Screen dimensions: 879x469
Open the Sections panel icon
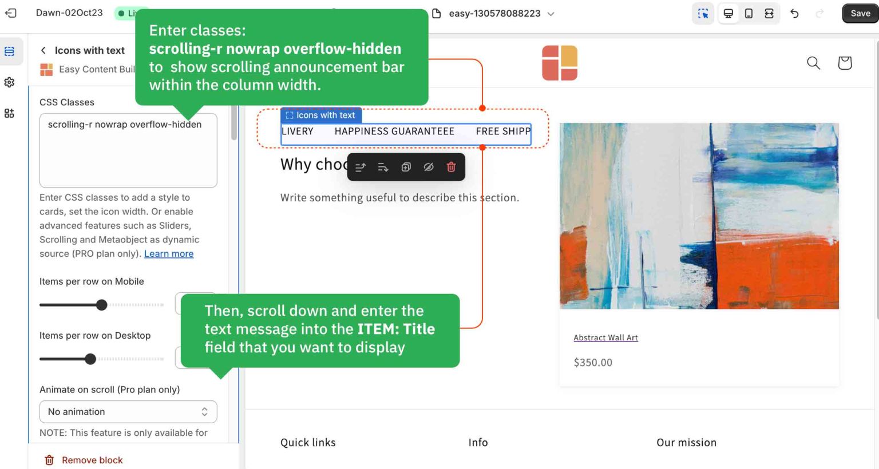pyautogui.click(x=10, y=51)
